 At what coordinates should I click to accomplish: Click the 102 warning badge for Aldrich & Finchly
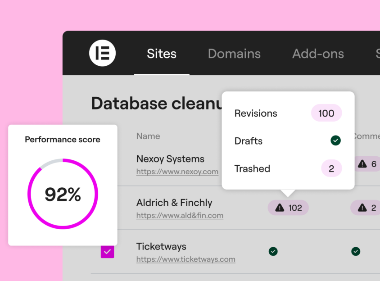[x=288, y=208]
